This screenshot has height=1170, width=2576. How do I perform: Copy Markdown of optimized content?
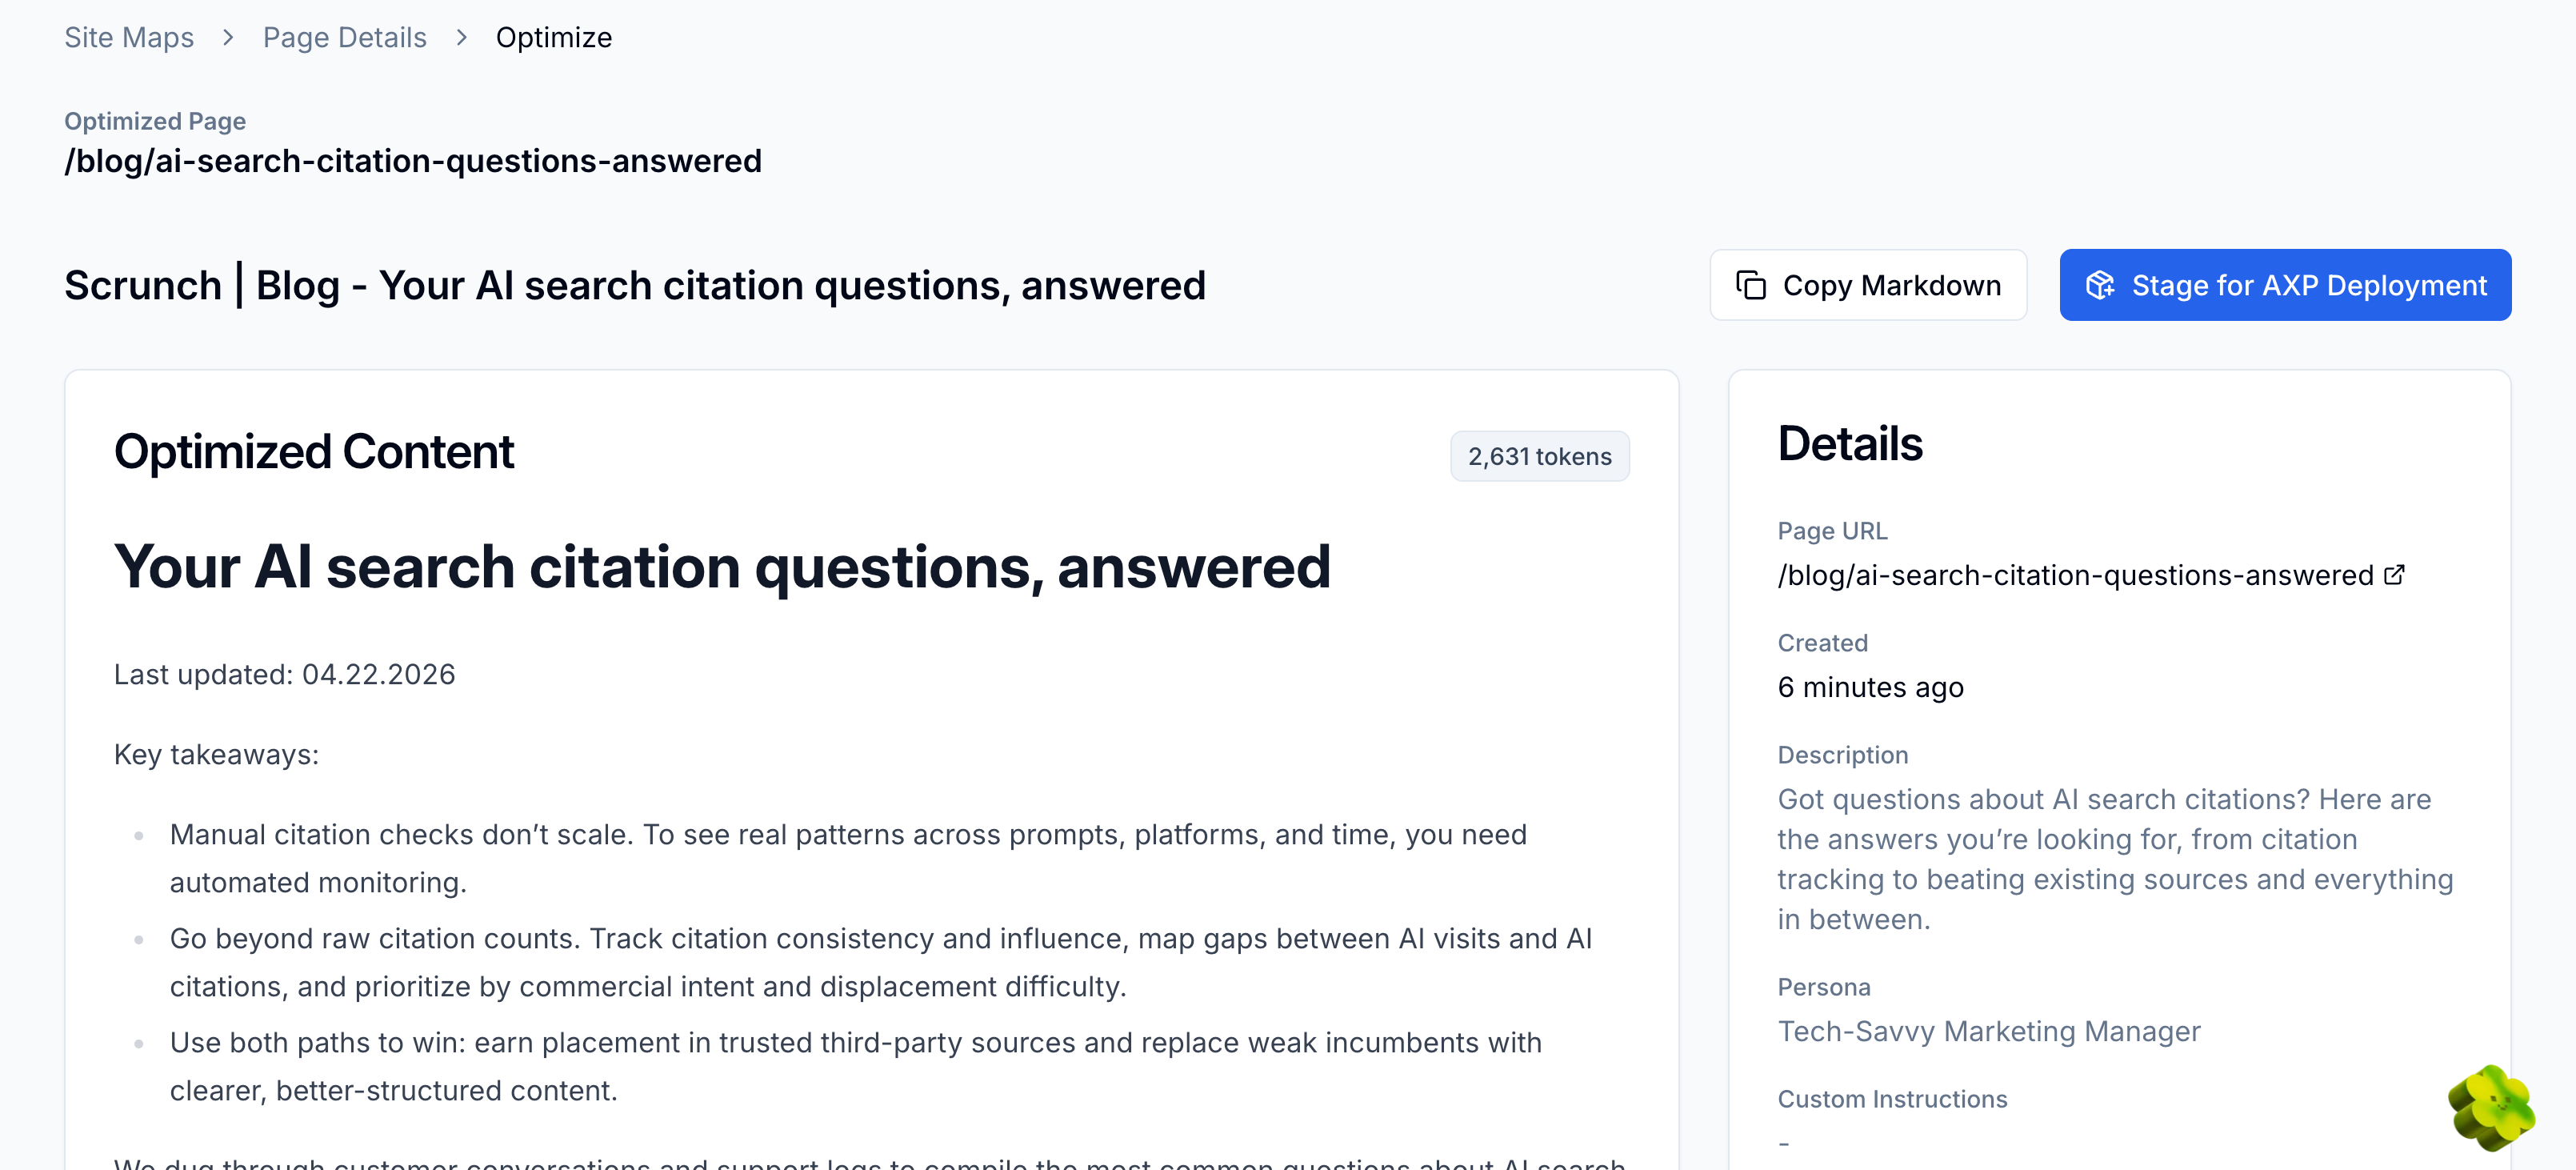click(x=1868, y=285)
